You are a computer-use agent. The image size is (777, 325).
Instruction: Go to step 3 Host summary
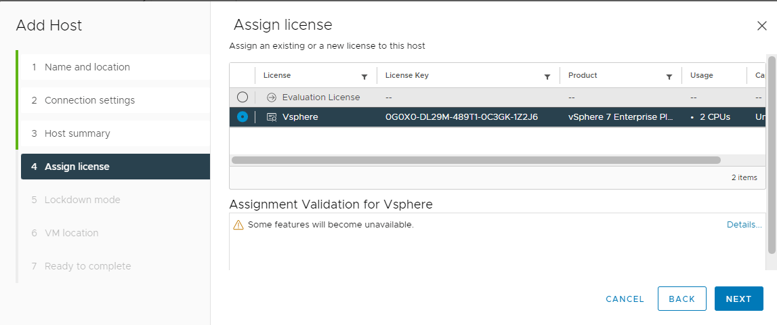click(x=115, y=133)
